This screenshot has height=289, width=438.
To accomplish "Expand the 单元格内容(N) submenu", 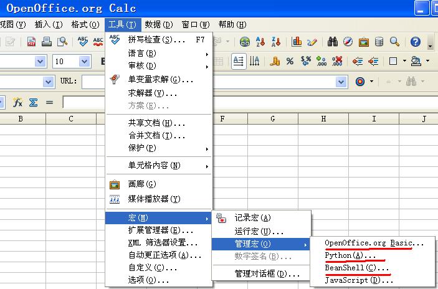I will click(159, 166).
